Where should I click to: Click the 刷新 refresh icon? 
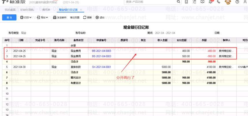[85, 18]
